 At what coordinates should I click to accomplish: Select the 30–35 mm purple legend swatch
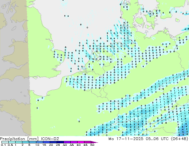[x=67, y=142]
